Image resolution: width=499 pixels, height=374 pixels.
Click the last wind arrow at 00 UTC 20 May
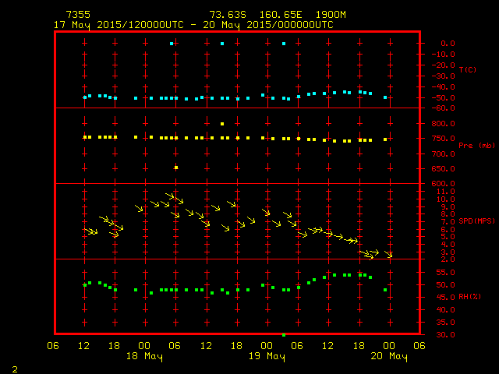[x=388, y=255]
